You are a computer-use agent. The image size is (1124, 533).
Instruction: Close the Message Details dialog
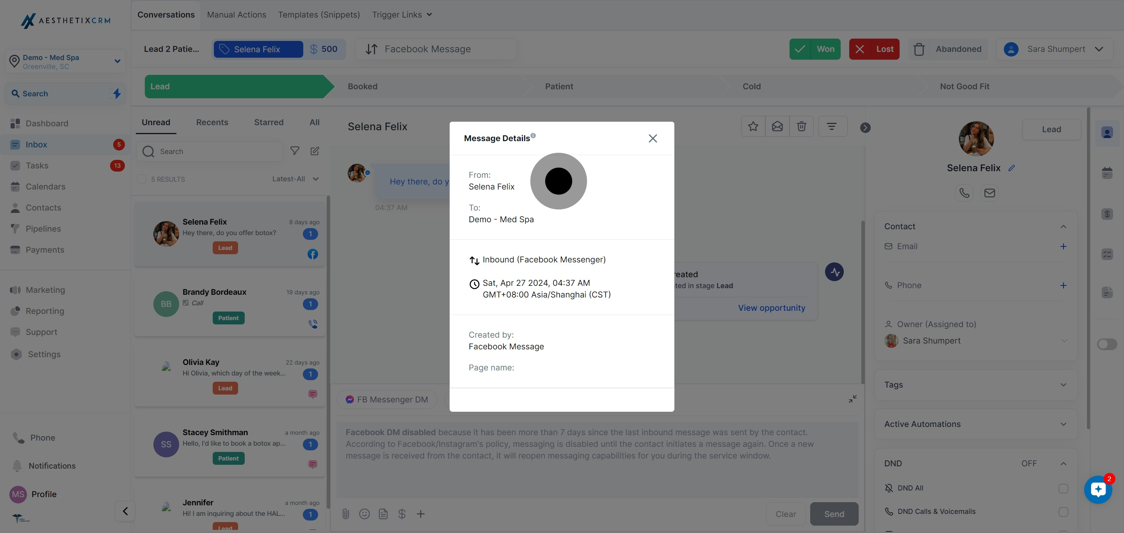pyautogui.click(x=653, y=138)
